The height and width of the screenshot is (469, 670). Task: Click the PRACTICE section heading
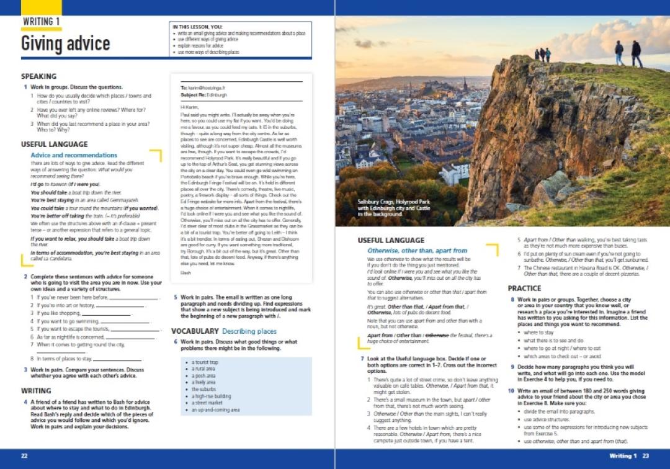pyautogui.click(x=524, y=288)
